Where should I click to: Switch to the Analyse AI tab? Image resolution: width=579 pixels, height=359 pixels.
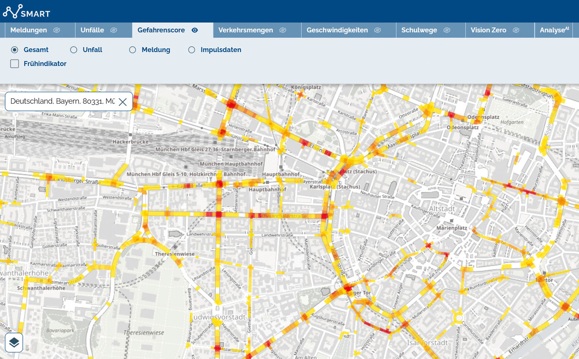point(554,30)
